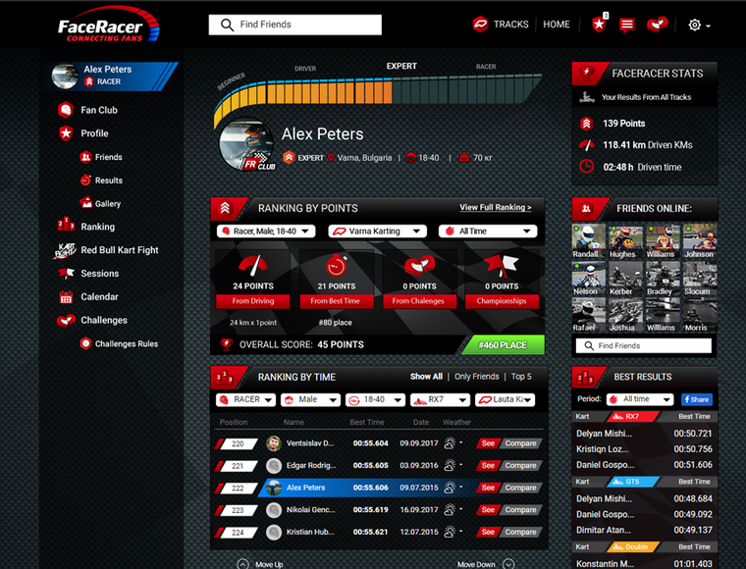Click the Move Up arrow icon
746x569 pixels.
point(243,564)
